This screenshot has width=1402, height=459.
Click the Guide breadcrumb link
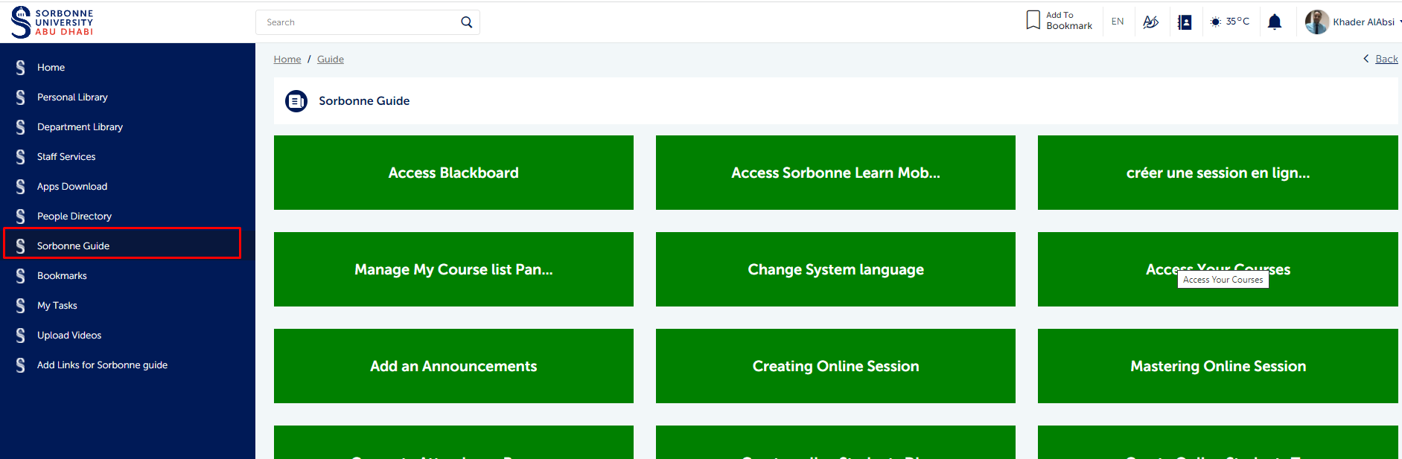click(x=331, y=60)
